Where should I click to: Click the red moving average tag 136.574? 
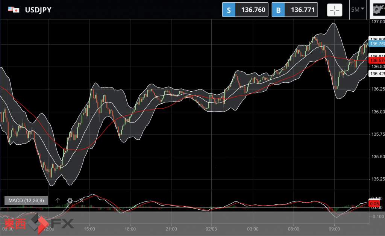[x=377, y=61]
